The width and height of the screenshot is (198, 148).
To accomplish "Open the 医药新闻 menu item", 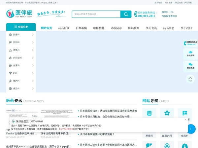I will coord(134,28).
